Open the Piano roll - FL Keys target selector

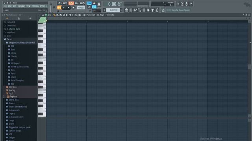pos(95,15)
